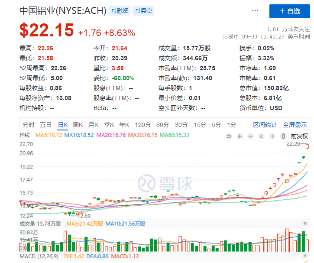Switch to the 五日 chart tab
This screenshot has height=263, width=314.
[45, 125]
